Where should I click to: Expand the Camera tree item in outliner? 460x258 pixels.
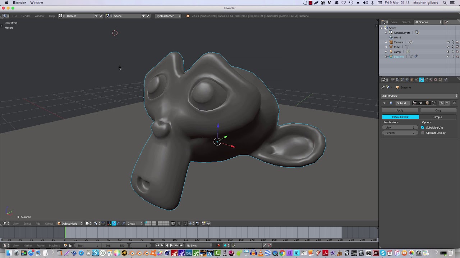(386, 42)
